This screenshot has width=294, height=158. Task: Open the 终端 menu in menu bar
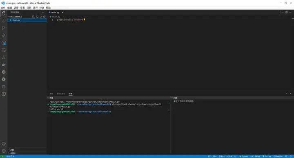pos(42,8)
